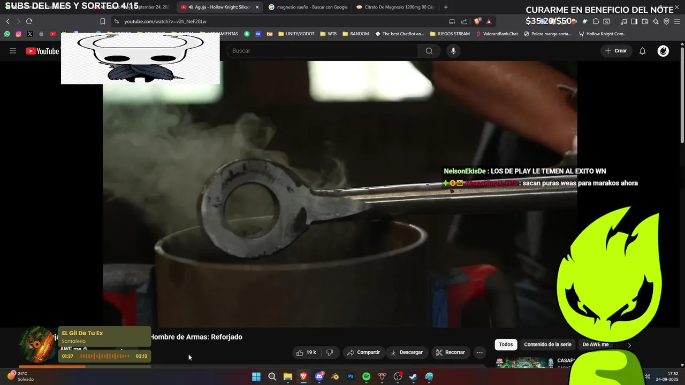The height and width of the screenshot is (385, 685).
Task: Open Photoshop from taskbar
Action: [x=351, y=376]
